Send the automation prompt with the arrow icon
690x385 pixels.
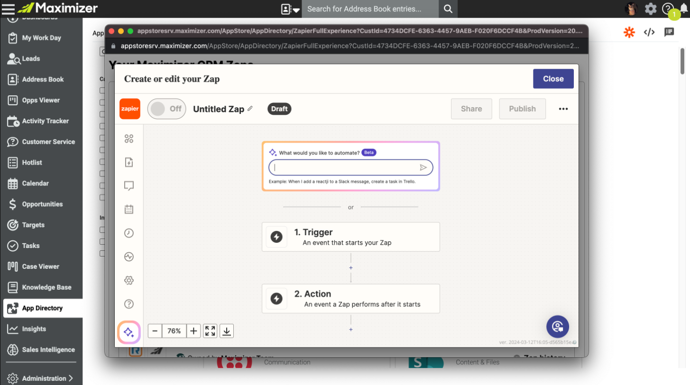point(423,167)
